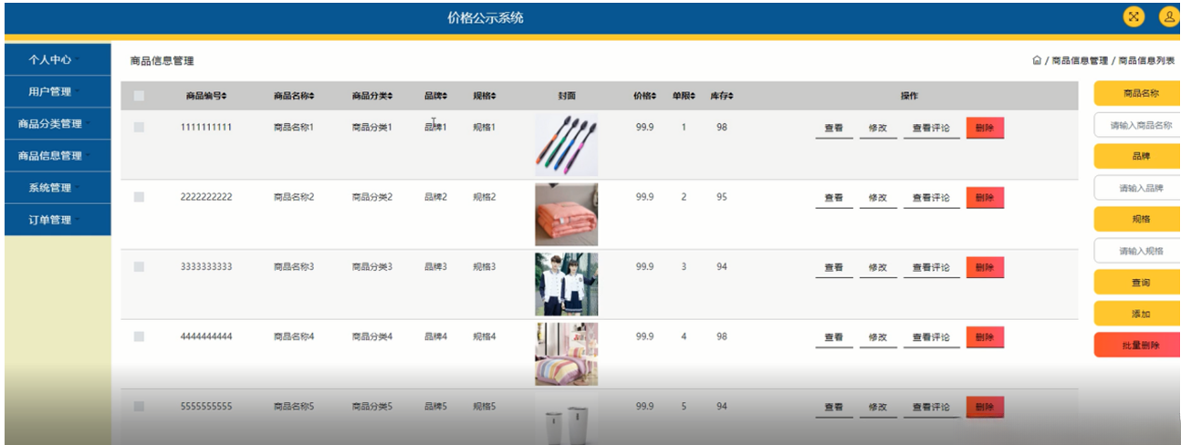Open 查看评论 for 商品名称1
The height and width of the screenshot is (445, 1181).
pos(931,128)
